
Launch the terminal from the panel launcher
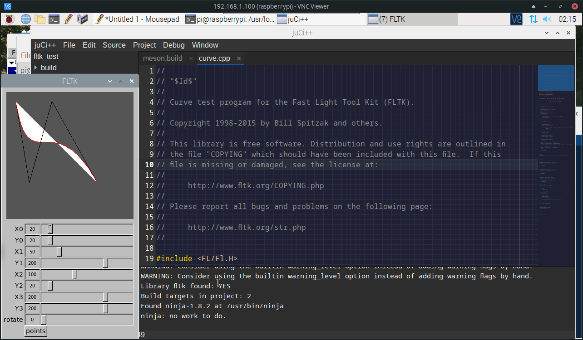54,19
